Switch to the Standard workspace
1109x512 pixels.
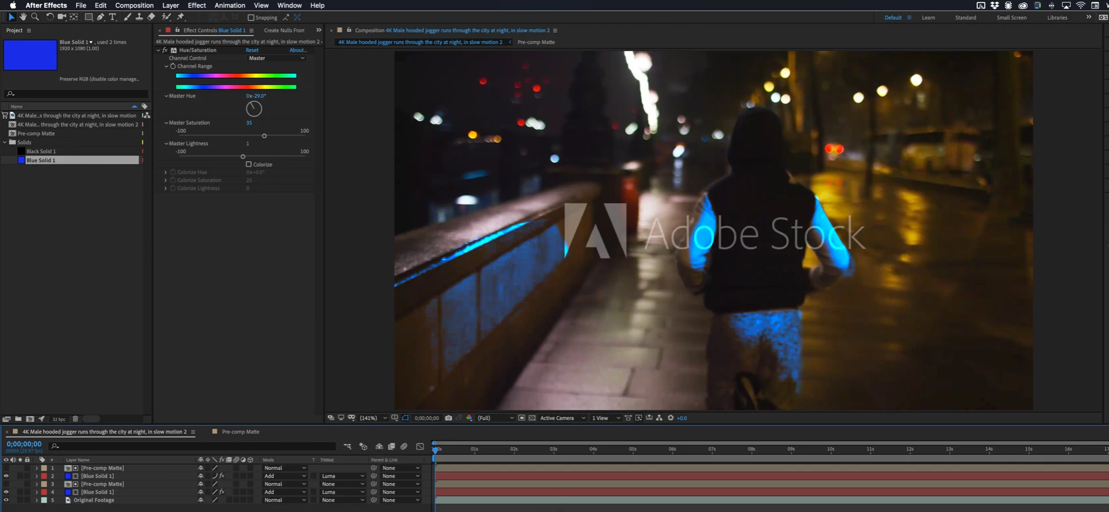[966, 17]
